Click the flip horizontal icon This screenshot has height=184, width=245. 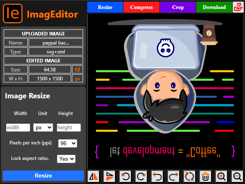tap(93, 176)
